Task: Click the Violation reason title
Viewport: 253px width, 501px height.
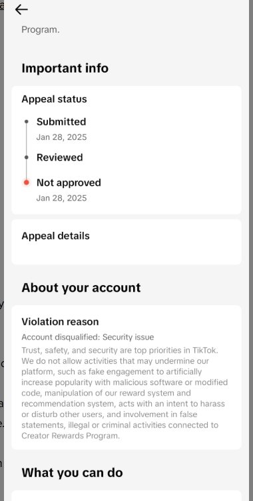Action: click(60, 322)
